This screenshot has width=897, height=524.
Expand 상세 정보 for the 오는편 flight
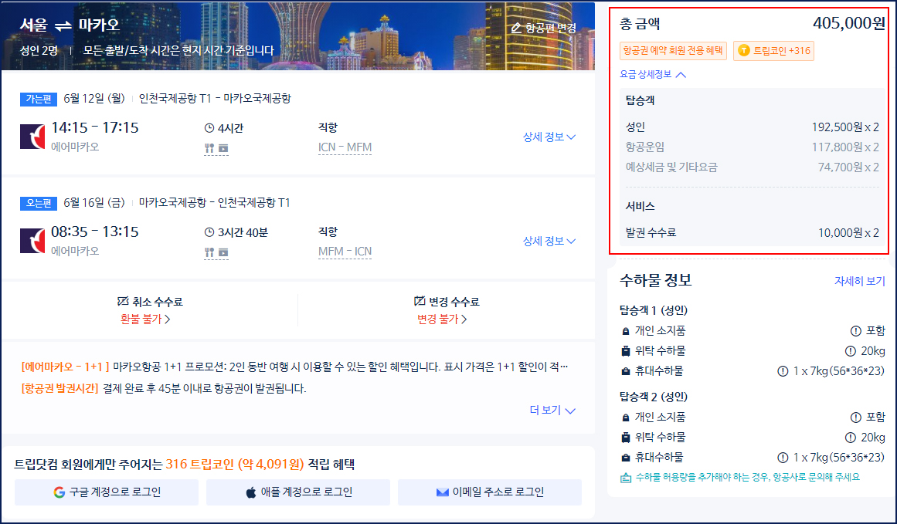(549, 242)
